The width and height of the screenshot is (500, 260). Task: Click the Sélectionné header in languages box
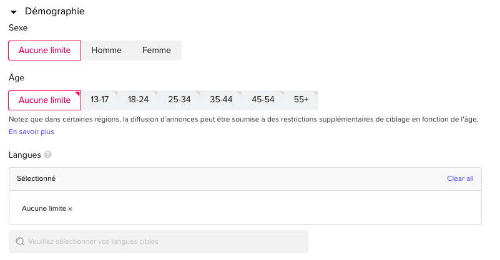click(x=36, y=178)
